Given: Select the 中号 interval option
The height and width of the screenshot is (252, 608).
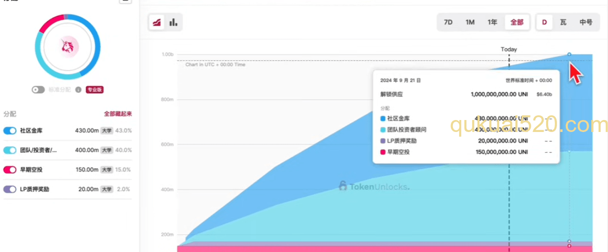Looking at the screenshot, I should 586,22.
